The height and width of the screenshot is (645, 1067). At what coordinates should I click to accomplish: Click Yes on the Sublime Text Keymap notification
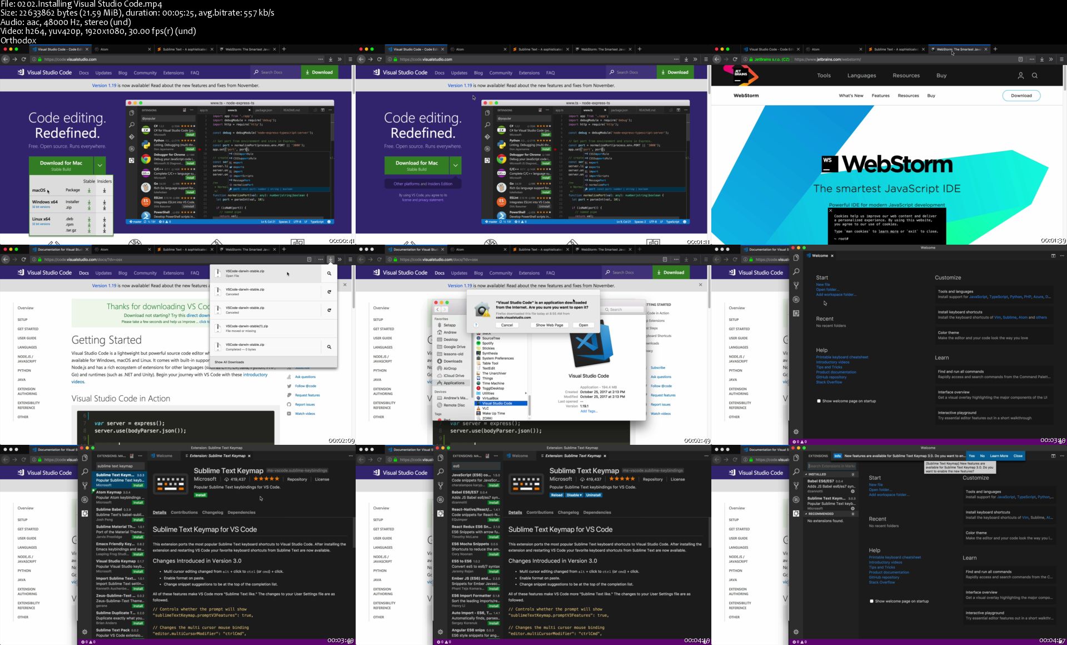point(971,456)
